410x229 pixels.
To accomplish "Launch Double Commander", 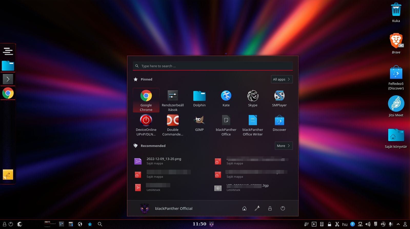I will click(x=173, y=125).
